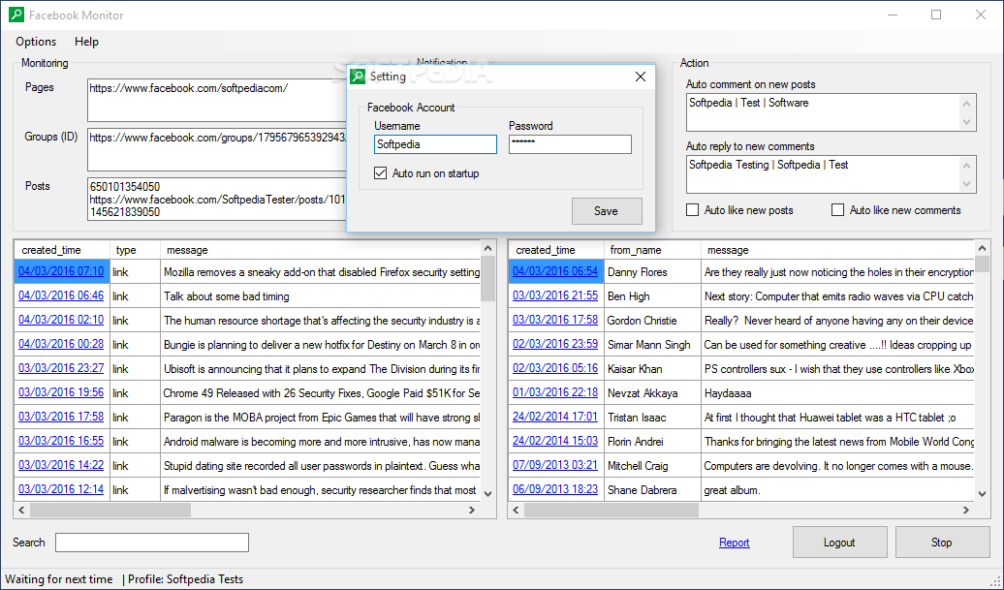Open the Report link

click(734, 542)
